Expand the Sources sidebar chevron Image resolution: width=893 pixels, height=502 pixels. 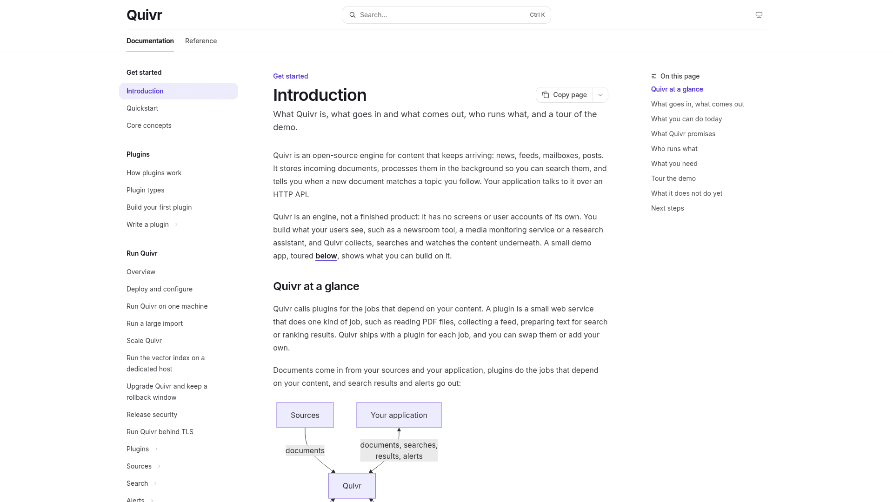point(159,466)
